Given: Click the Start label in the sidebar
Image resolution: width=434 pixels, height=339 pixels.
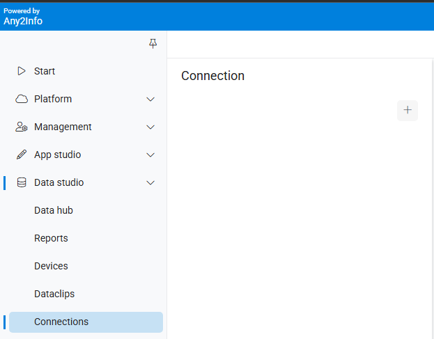Looking at the screenshot, I should click(45, 71).
